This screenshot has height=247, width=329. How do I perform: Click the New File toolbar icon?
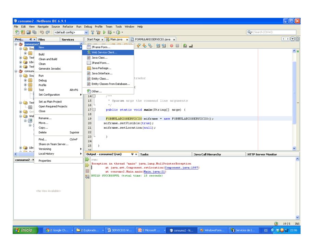click(17, 32)
